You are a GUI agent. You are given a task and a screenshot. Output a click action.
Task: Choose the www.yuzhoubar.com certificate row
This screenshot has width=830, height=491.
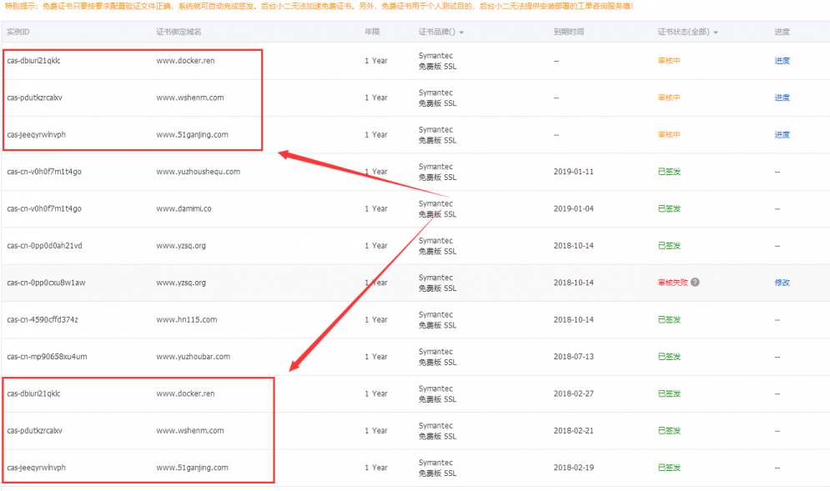point(193,357)
